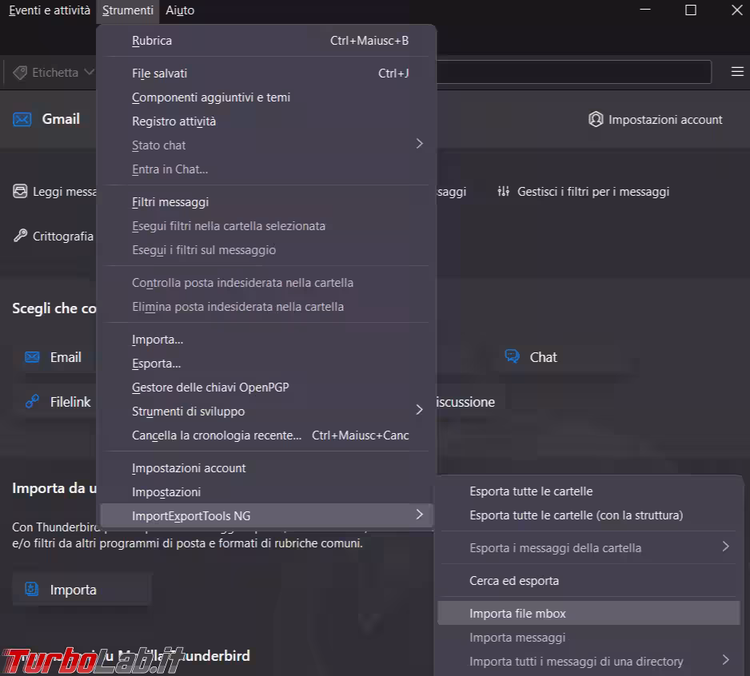Click the Crittografia key icon
This screenshot has width=750, height=676.
coord(21,236)
